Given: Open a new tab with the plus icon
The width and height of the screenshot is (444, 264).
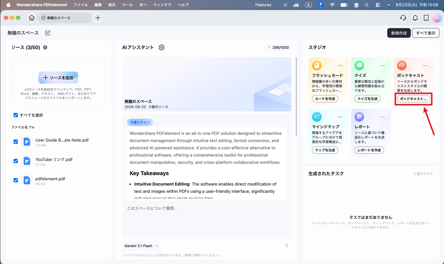Looking at the screenshot, I should [x=98, y=18].
